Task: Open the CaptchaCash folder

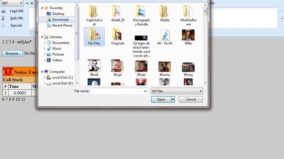Action: tap(94, 15)
